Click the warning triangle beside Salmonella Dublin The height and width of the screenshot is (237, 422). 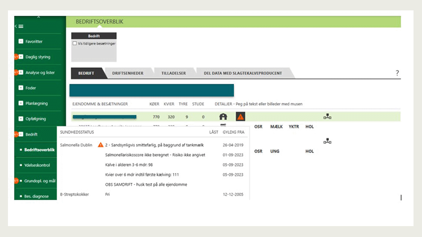coord(101,145)
